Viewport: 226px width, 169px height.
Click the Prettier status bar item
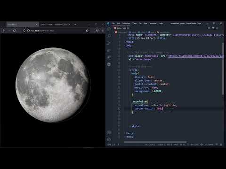point(209,145)
